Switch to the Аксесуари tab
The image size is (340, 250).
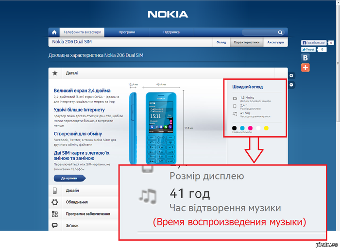tap(275, 42)
